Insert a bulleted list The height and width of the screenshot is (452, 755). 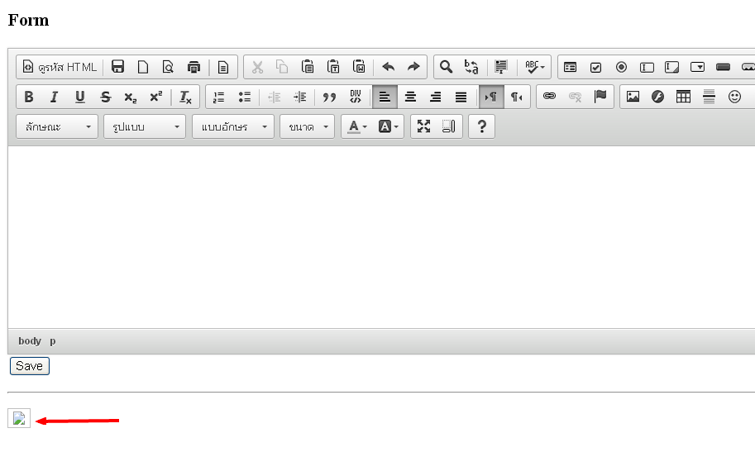click(x=244, y=97)
